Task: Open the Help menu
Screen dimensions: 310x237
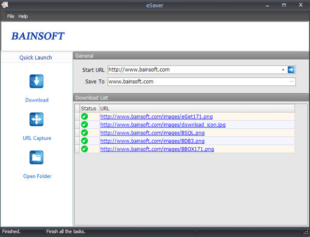Action: pos(23,16)
